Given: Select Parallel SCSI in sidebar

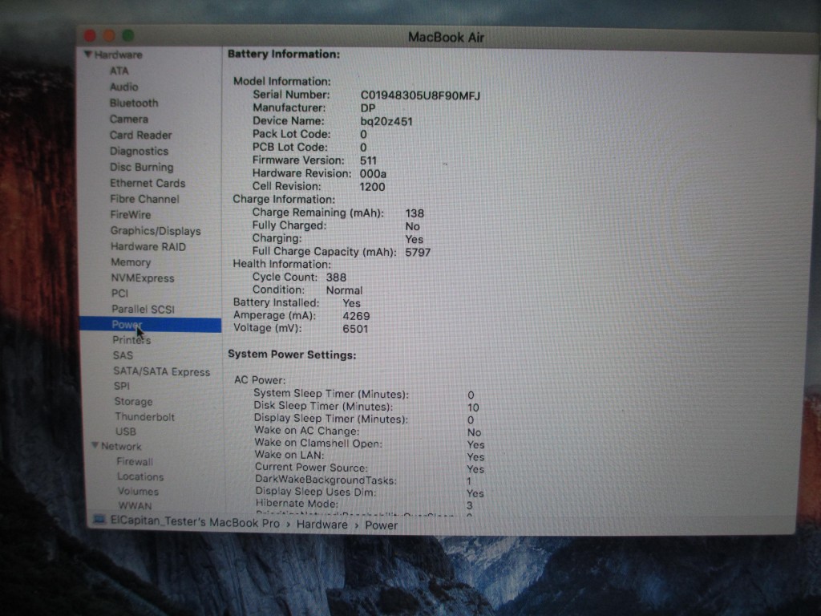Looking at the screenshot, I should pyautogui.click(x=143, y=309).
